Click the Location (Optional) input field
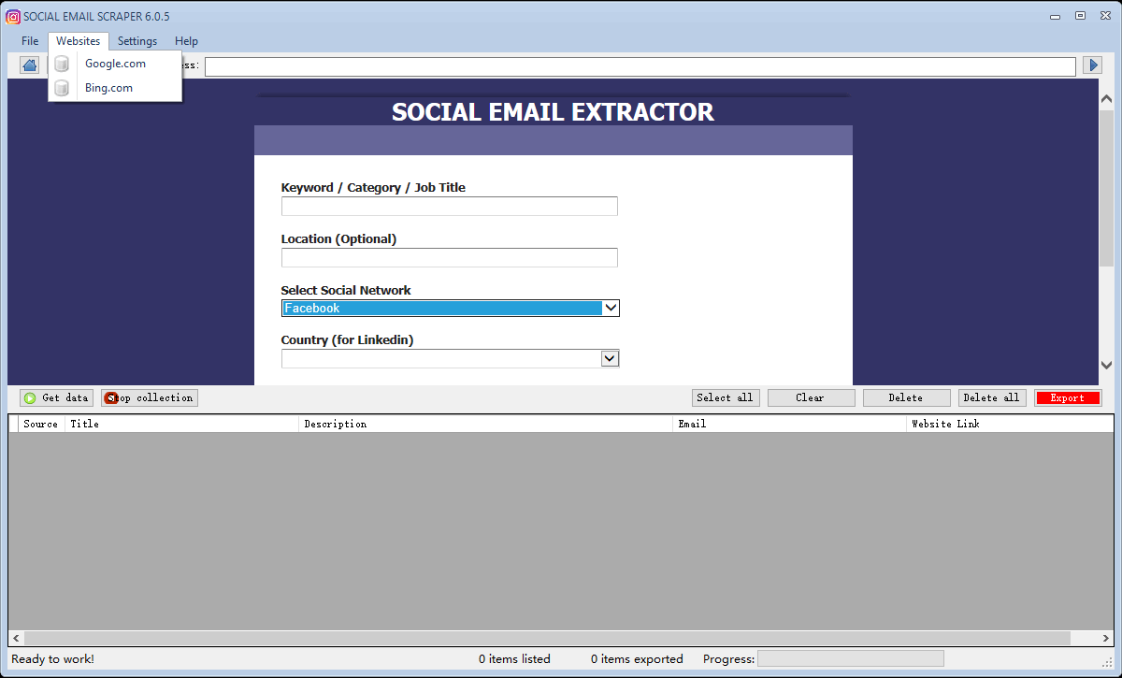Image resolution: width=1122 pixels, height=678 pixels. coord(450,258)
